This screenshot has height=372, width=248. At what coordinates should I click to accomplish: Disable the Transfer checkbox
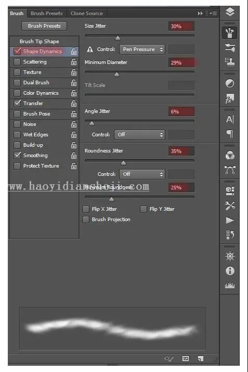pos(17,103)
